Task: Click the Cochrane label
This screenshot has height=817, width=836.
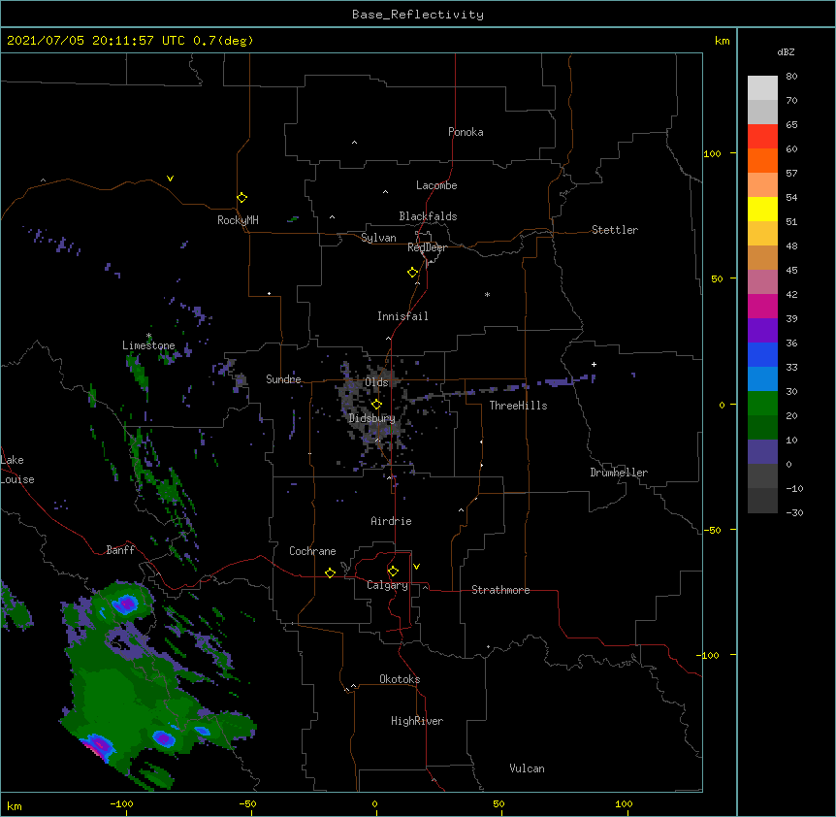Action: click(x=312, y=551)
